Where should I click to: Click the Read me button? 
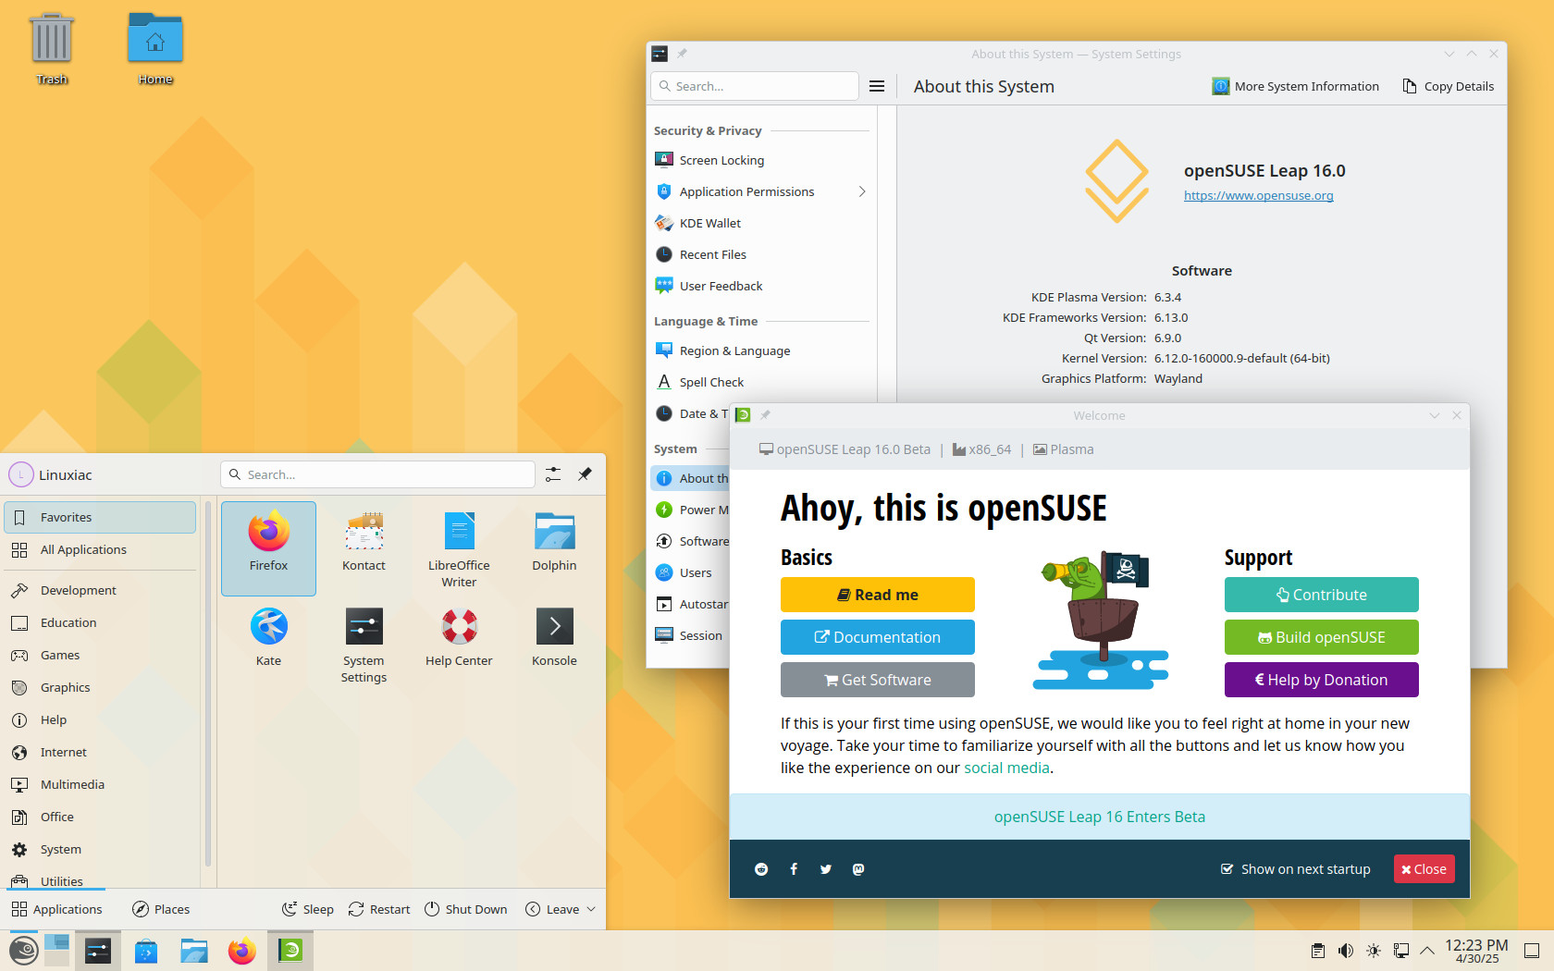click(877, 595)
